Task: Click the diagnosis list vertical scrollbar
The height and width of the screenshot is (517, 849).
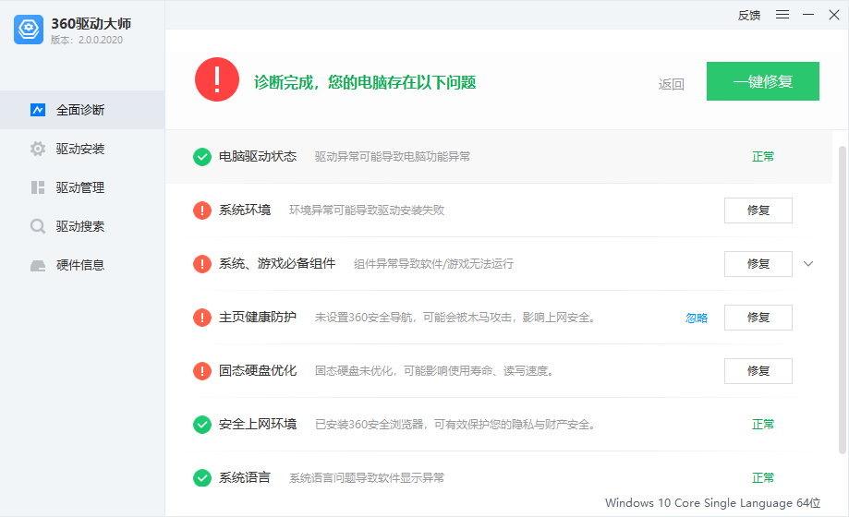Action: [842, 299]
